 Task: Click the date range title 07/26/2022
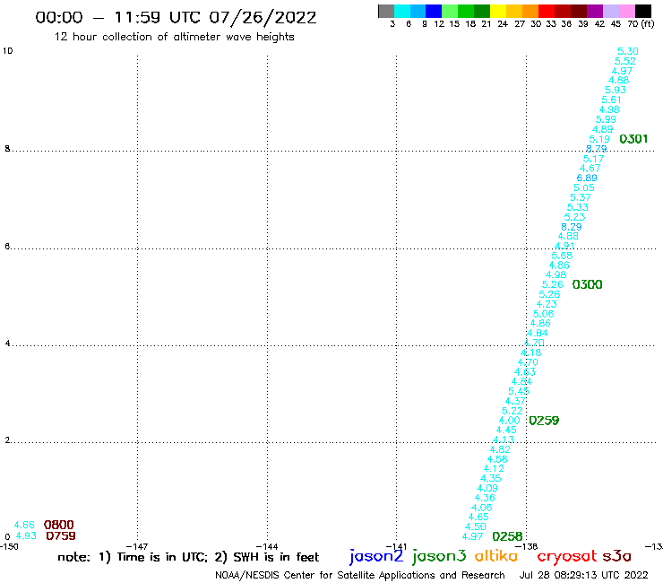coord(176,17)
